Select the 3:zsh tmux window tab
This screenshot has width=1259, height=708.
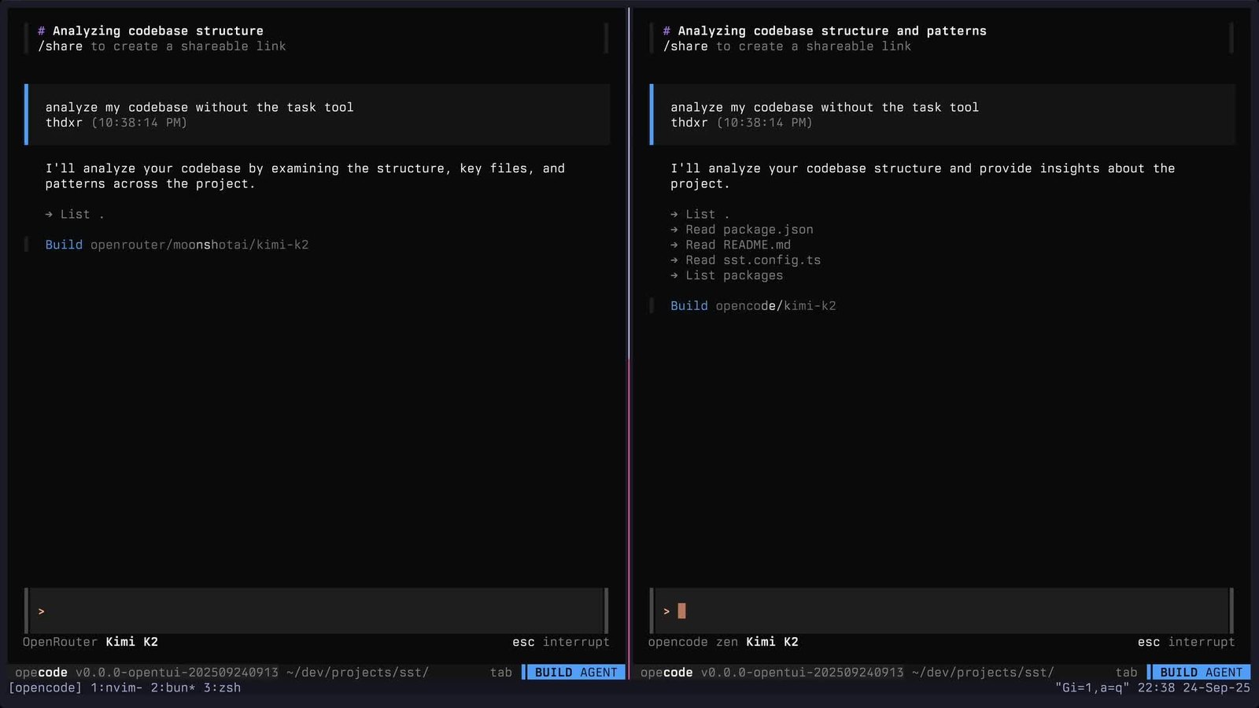click(x=222, y=688)
